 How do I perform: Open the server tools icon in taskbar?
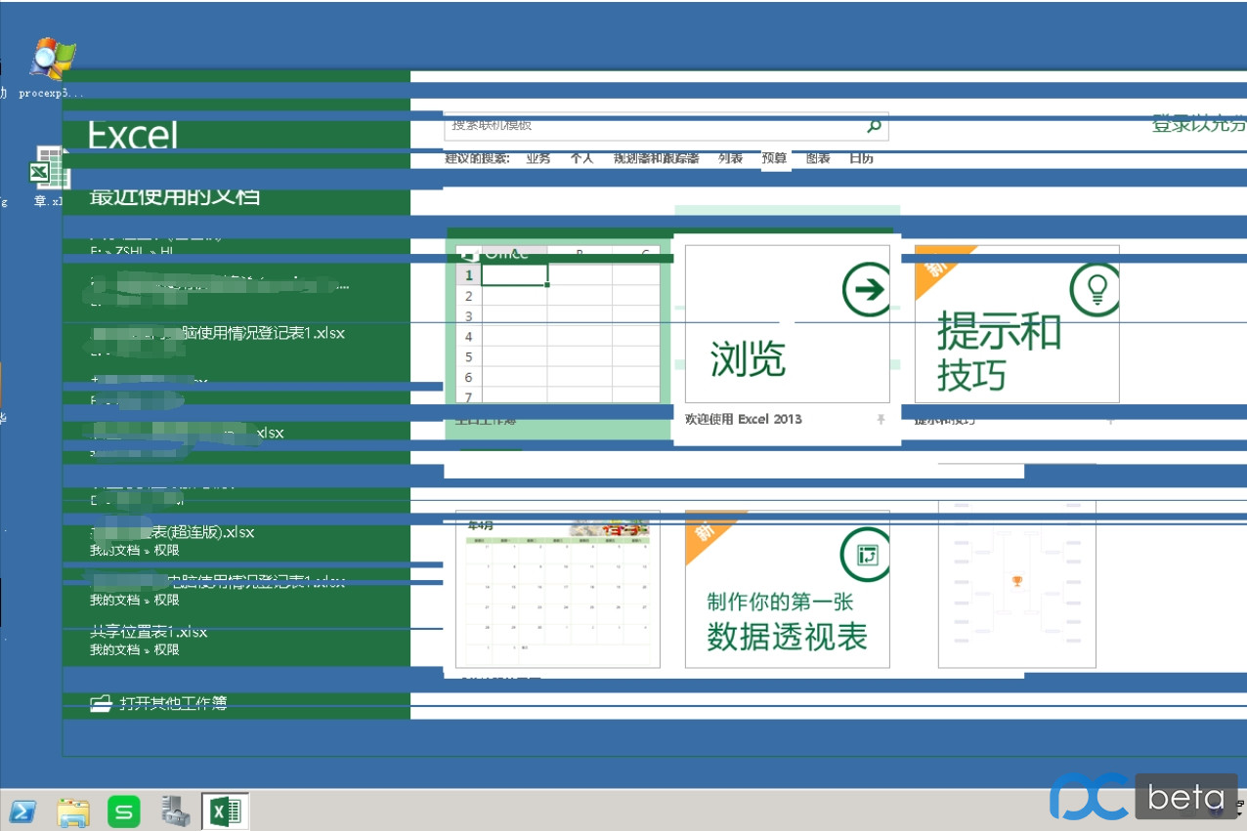176,810
